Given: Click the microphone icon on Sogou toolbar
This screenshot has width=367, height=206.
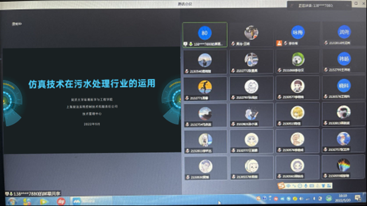Looking at the screenshot, I should [306, 186].
